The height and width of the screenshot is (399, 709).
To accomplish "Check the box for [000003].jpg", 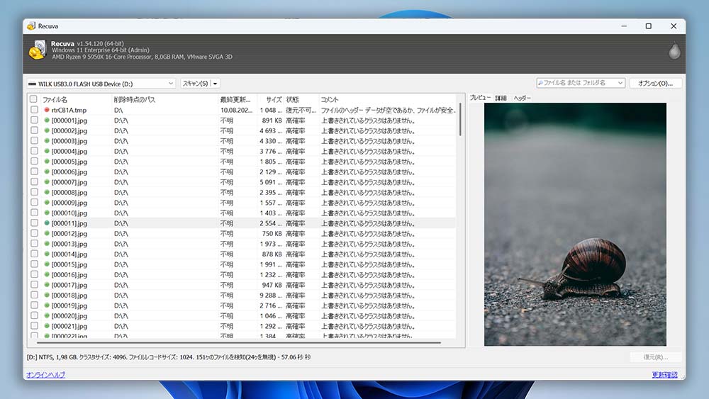I will pos(34,140).
